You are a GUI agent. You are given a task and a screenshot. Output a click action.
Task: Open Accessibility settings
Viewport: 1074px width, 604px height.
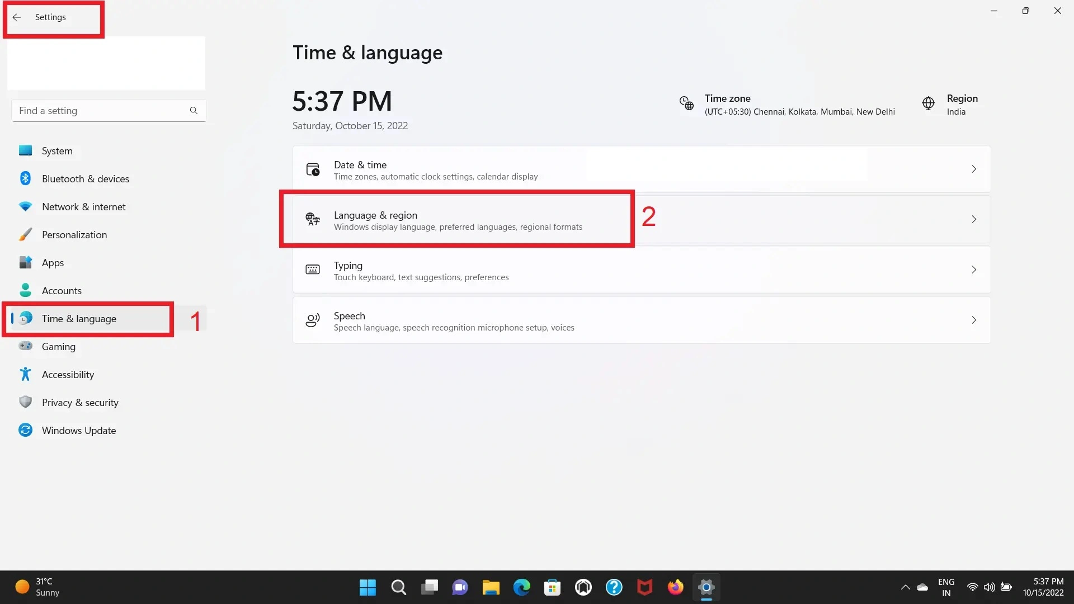click(x=68, y=374)
